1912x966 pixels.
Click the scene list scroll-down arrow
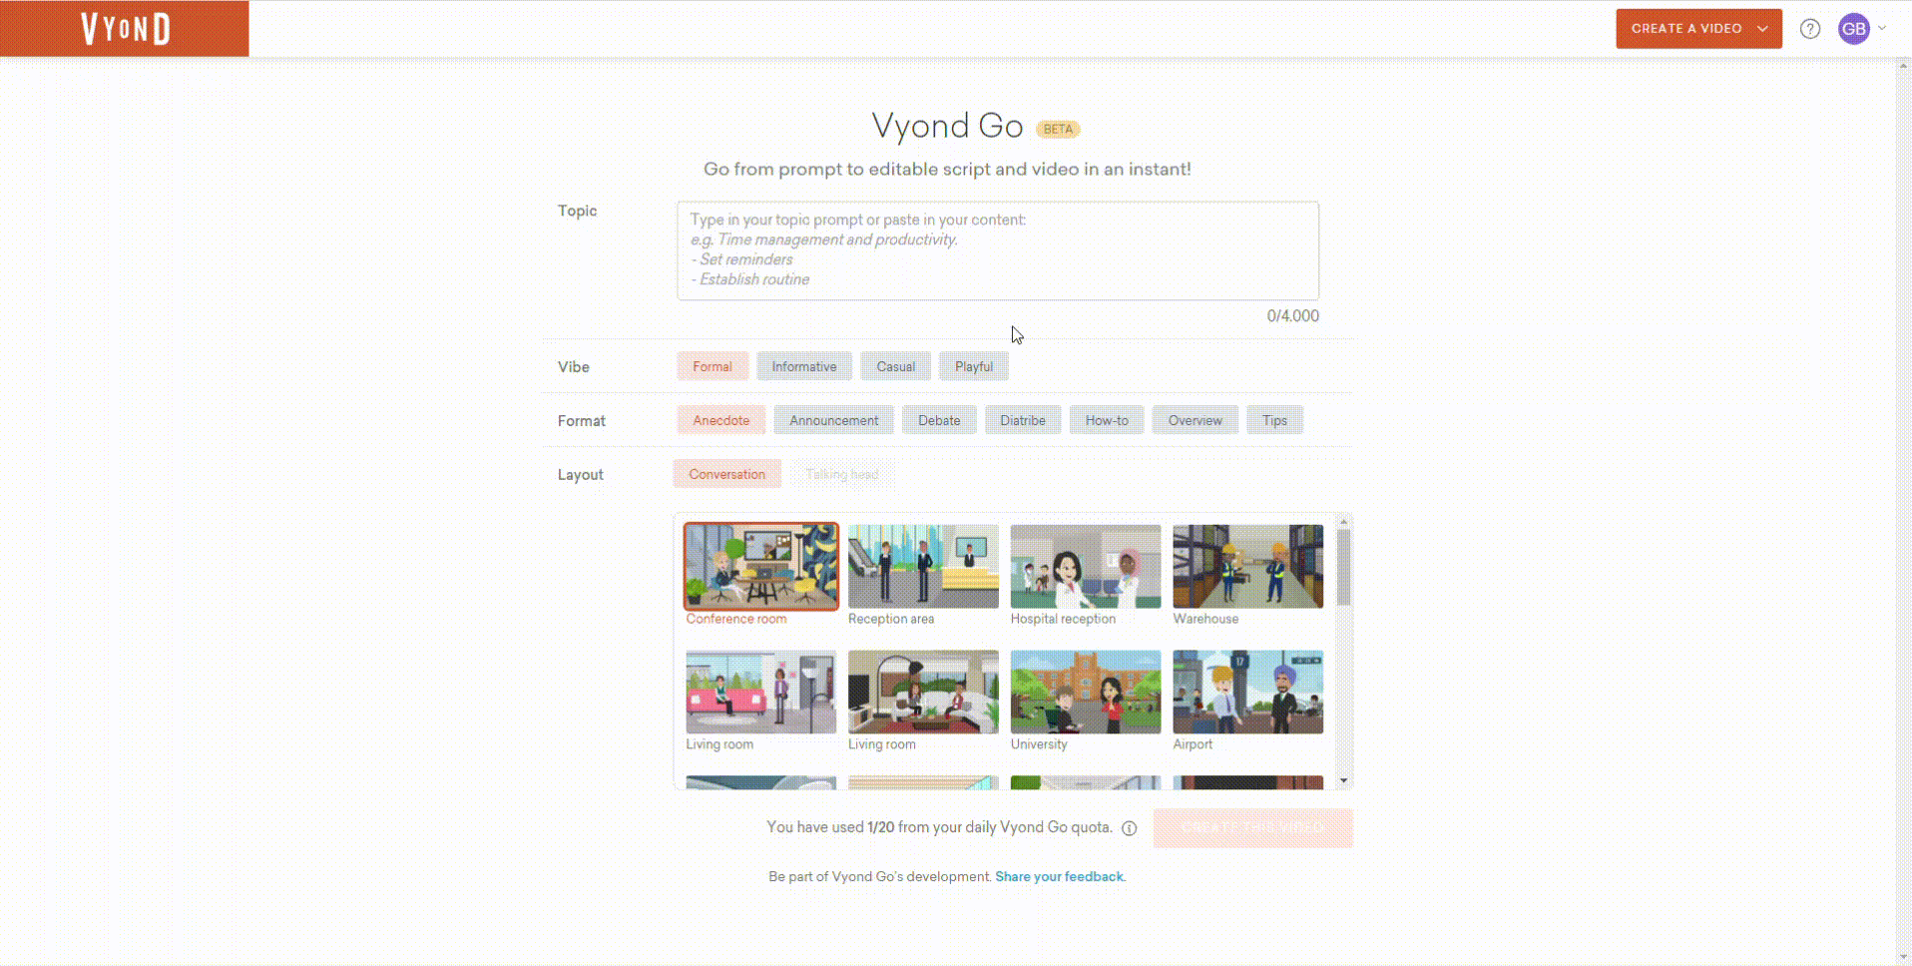click(1344, 780)
